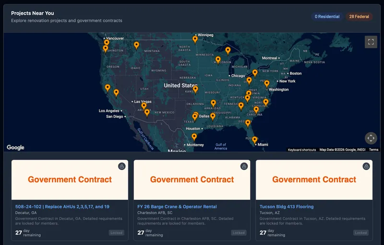Select the pin in Mississippi east of Dallas

213,117
